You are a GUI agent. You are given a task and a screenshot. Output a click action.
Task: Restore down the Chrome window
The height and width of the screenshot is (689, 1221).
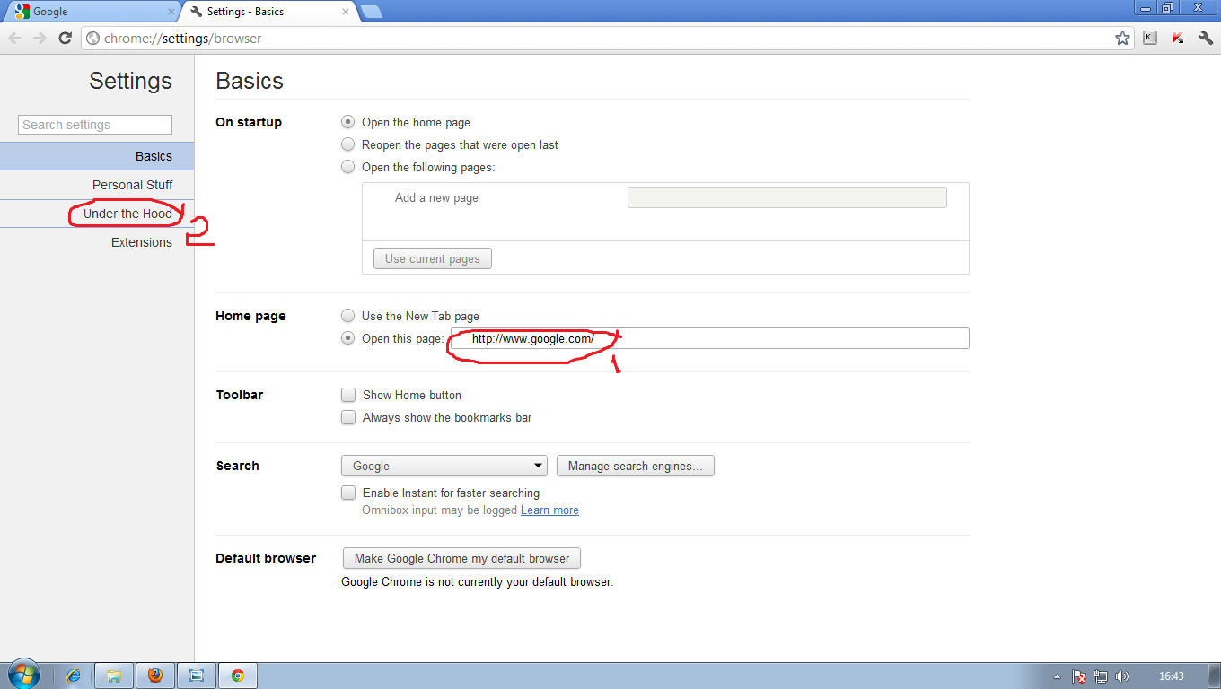click(1168, 7)
